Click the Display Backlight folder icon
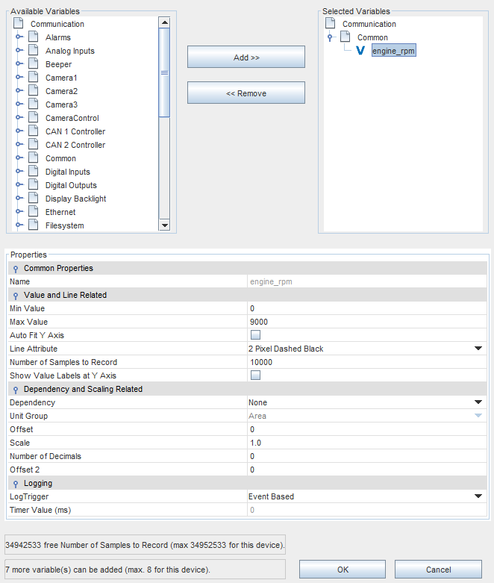The image size is (494, 583). [x=34, y=198]
